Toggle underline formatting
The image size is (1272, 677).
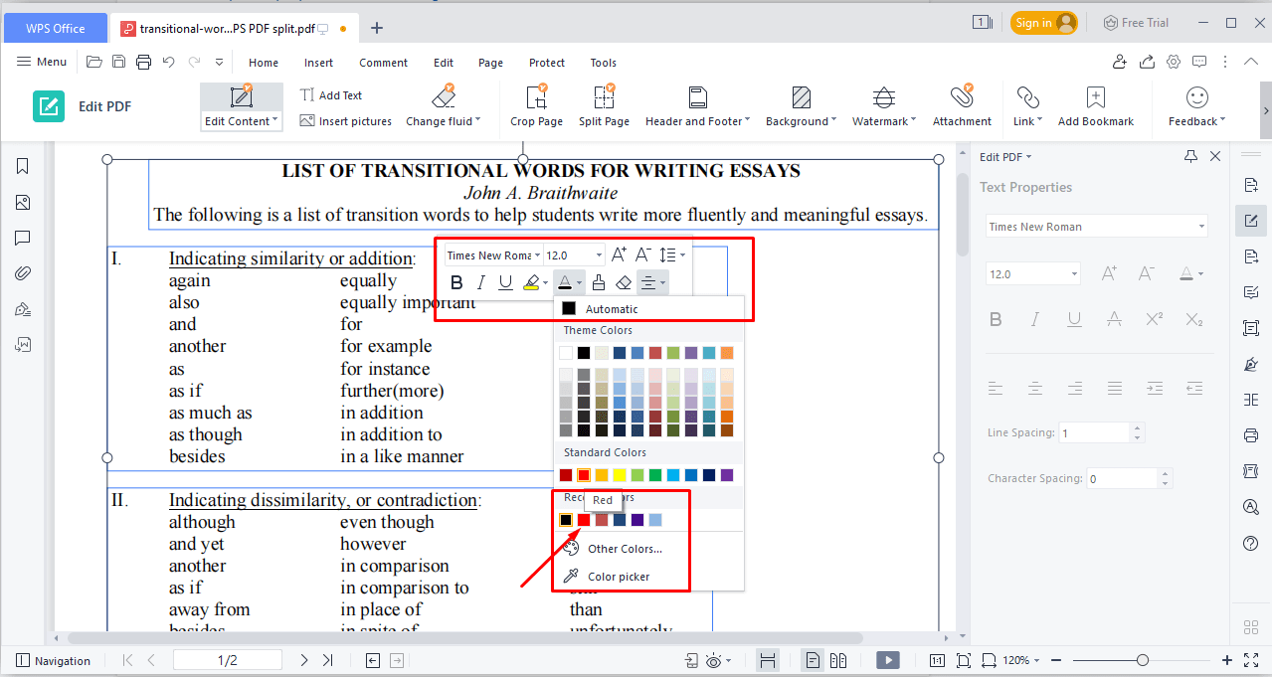point(506,281)
